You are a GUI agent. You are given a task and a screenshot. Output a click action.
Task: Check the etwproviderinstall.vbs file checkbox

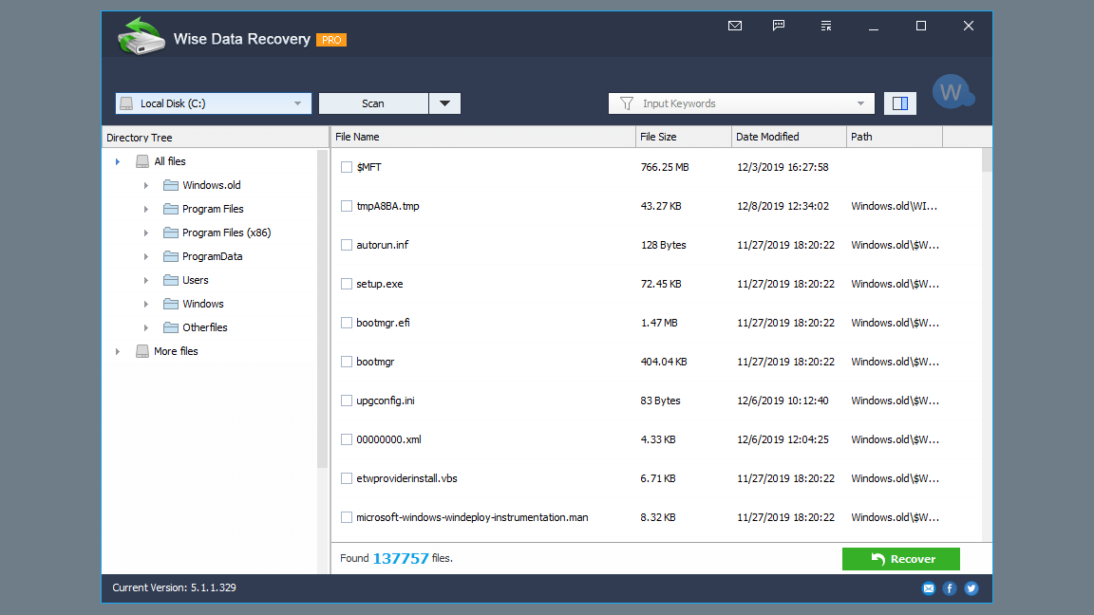point(346,478)
